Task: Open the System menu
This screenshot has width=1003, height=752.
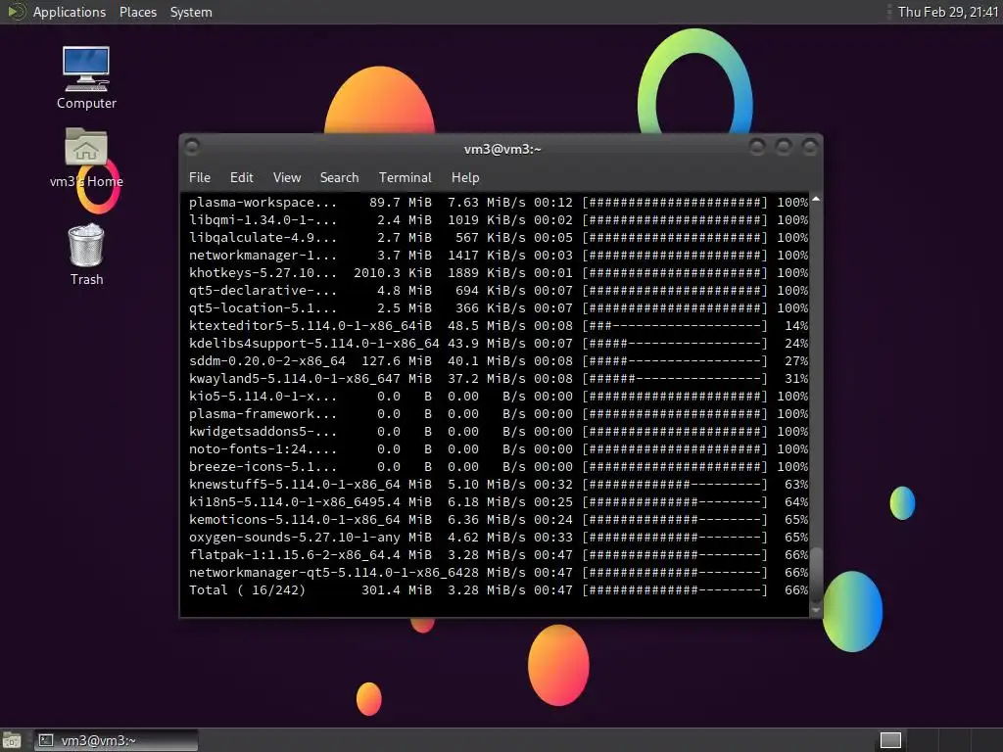Action: click(191, 12)
